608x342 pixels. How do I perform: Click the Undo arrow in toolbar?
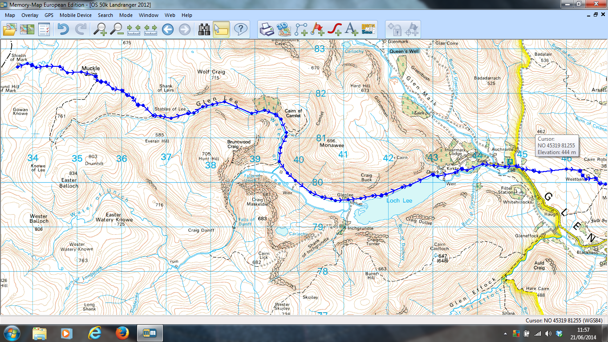pos(64,29)
